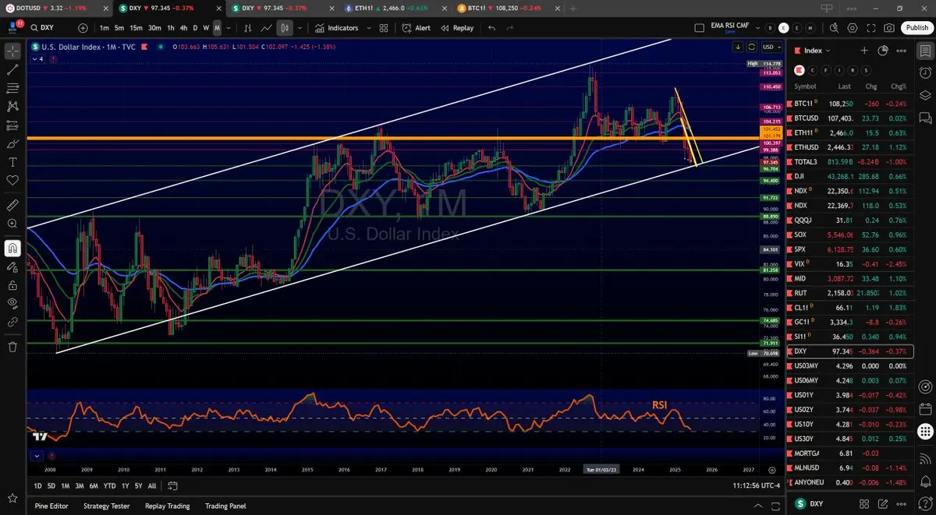Activate the zoom in tool
This screenshot has height=515, width=936.
[12, 224]
